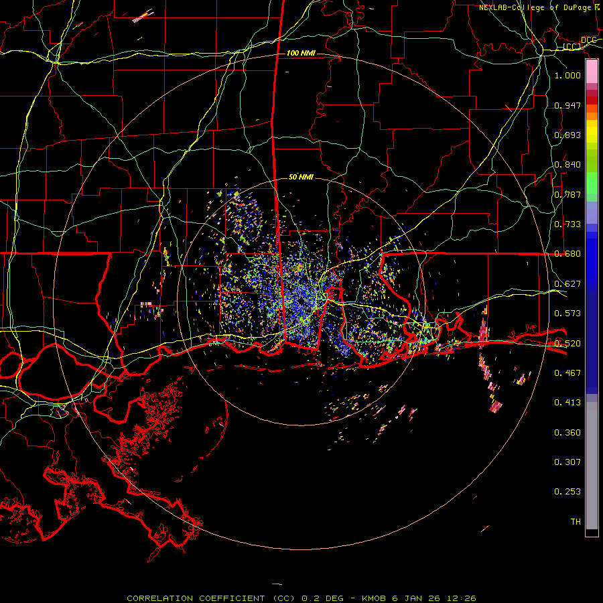This screenshot has height=603, width=603.
Task: Click the 0.627 scale value
Action: coord(567,284)
